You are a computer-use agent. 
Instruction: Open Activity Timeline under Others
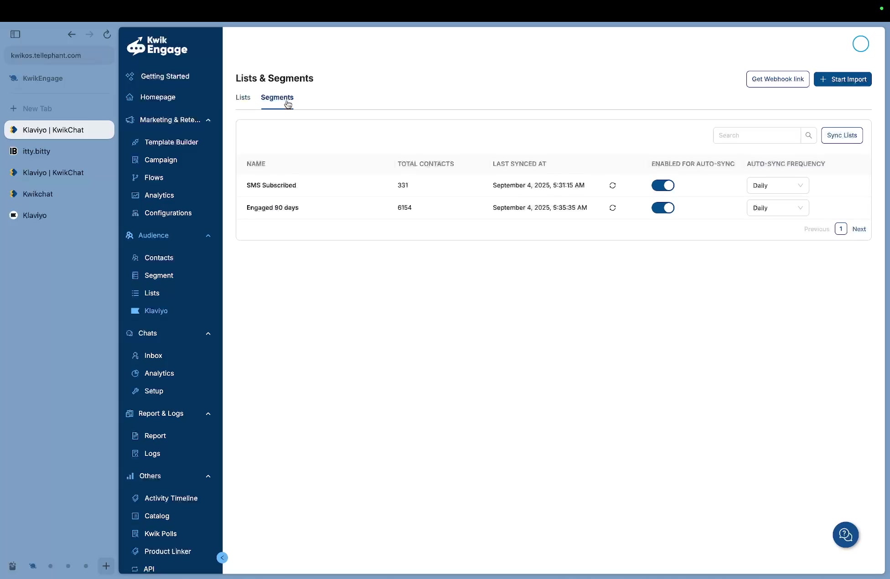pos(171,498)
